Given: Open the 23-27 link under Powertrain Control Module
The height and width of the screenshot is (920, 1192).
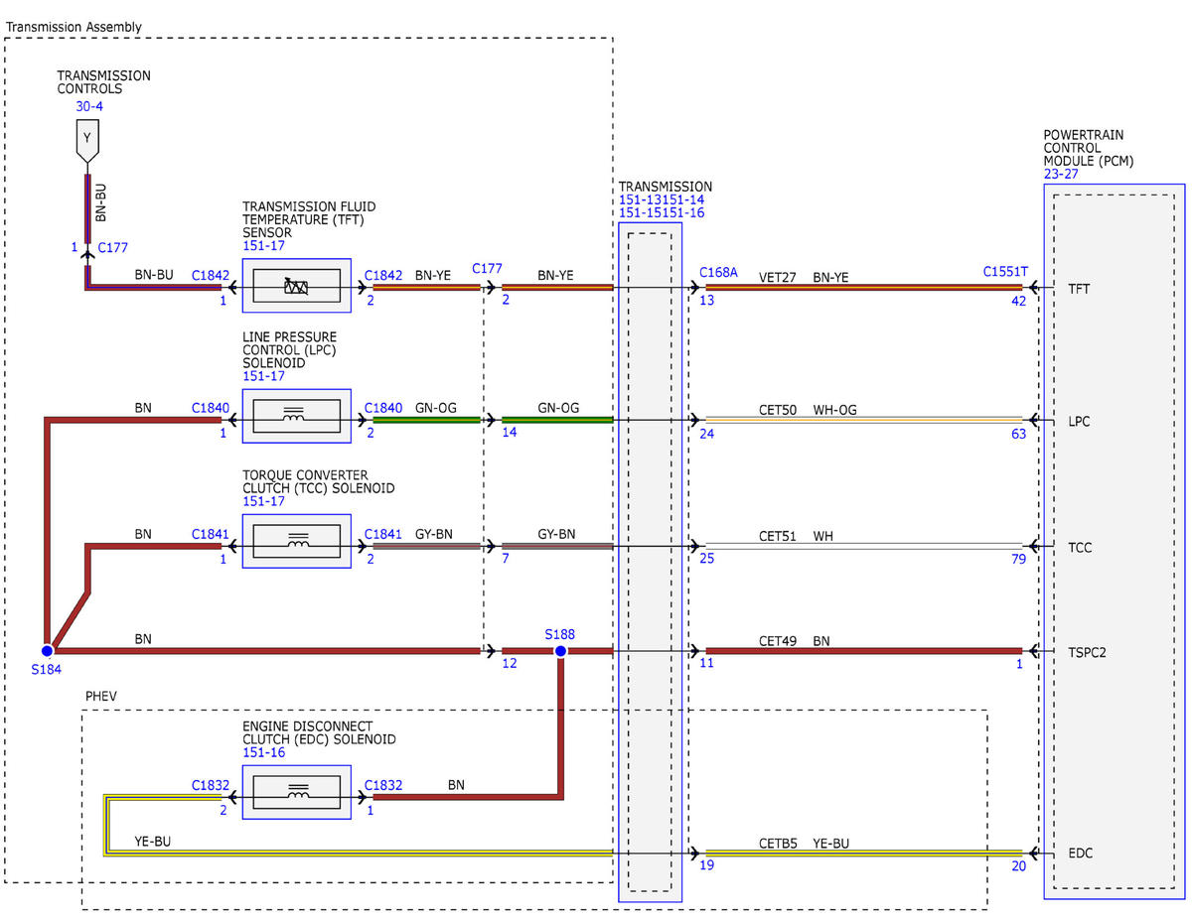Looking at the screenshot, I should tap(1061, 174).
